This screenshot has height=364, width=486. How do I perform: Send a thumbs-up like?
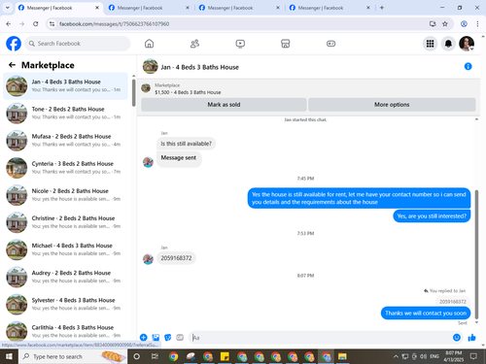(x=471, y=338)
